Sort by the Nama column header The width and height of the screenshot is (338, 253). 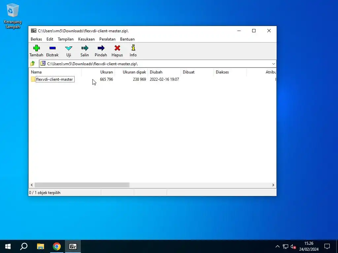pos(55,72)
